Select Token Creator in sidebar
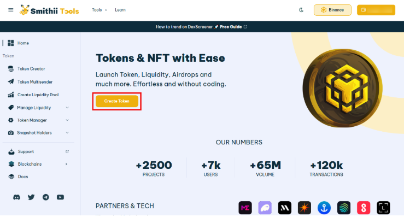 (31, 69)
